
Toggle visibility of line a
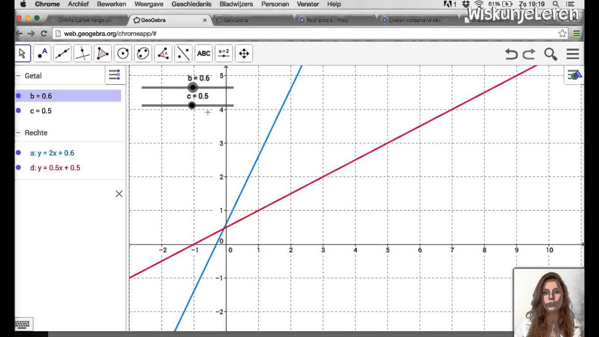tap(18, 153)
